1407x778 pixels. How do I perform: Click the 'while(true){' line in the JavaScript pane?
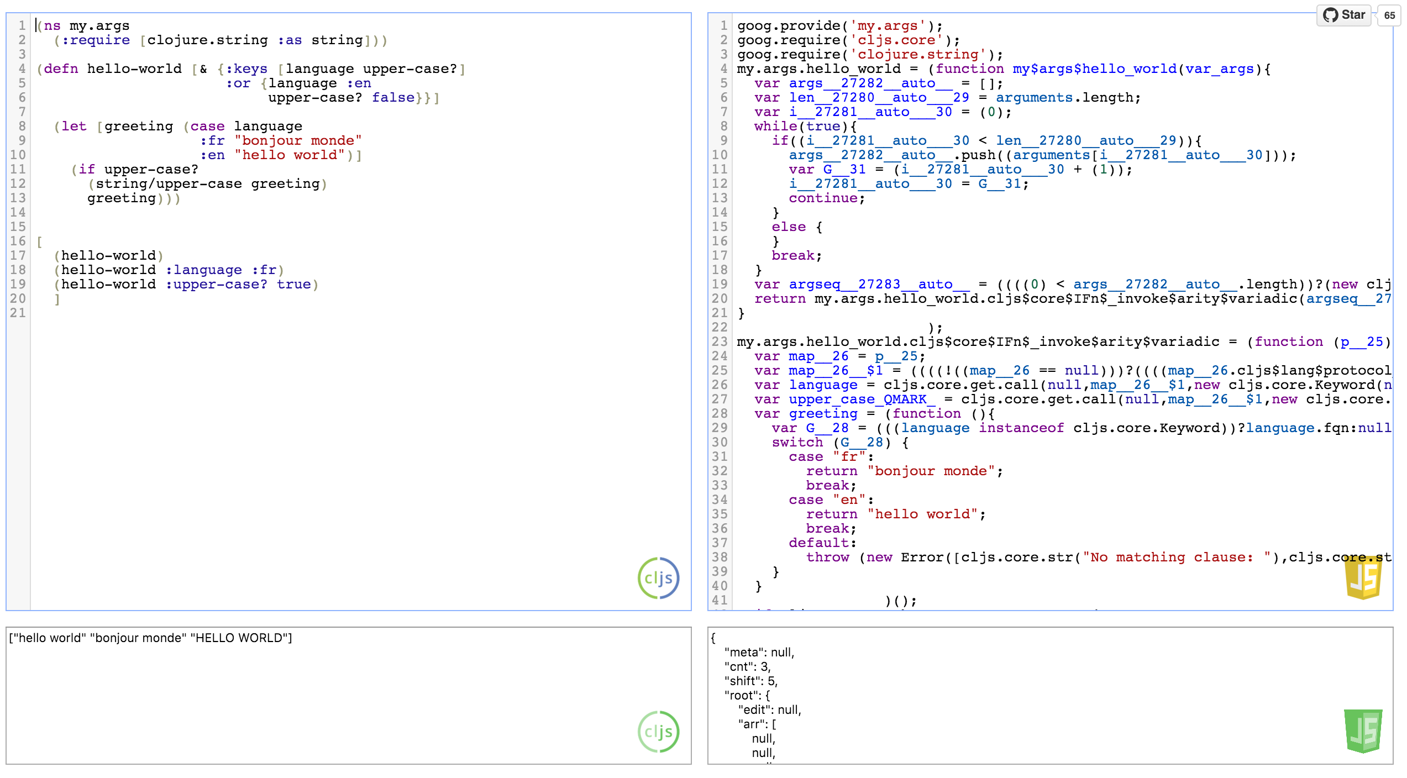pyautogui.click(x=805, y=127)
